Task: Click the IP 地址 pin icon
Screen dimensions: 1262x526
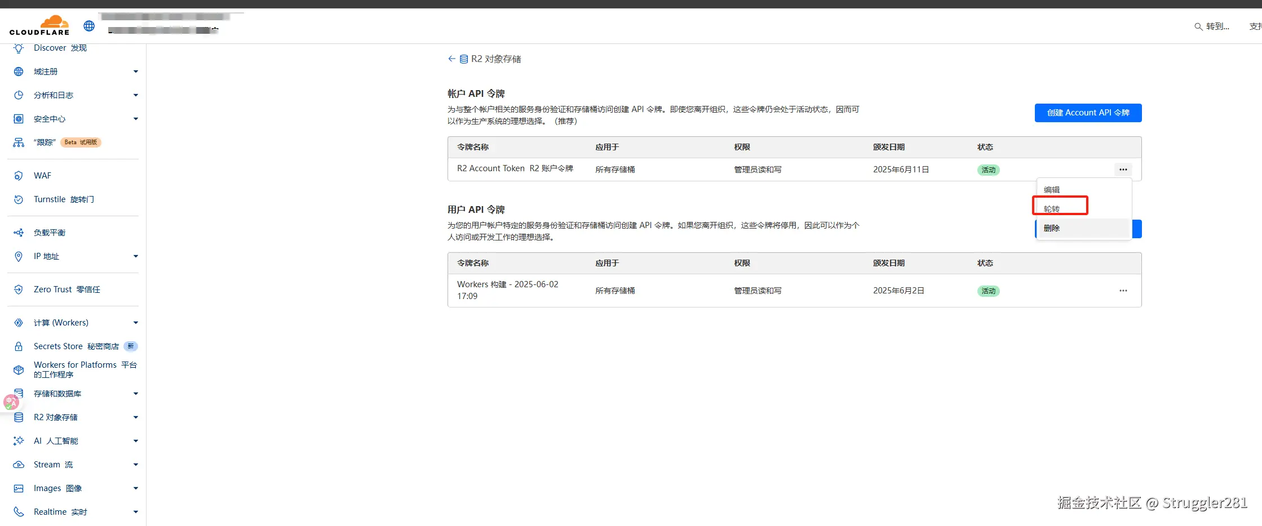Action: 19,256
